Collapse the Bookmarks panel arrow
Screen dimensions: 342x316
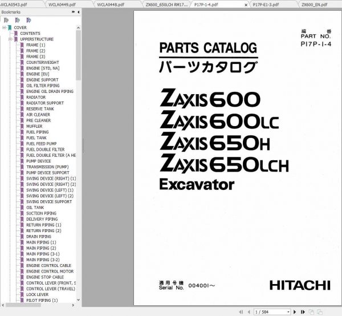tap(79, 12)
